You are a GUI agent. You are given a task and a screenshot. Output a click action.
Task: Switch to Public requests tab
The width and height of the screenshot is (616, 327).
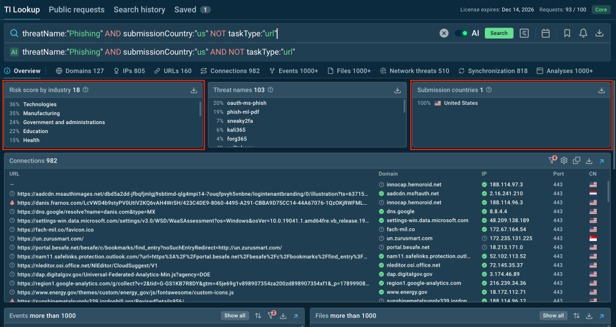tap(76, 10)
